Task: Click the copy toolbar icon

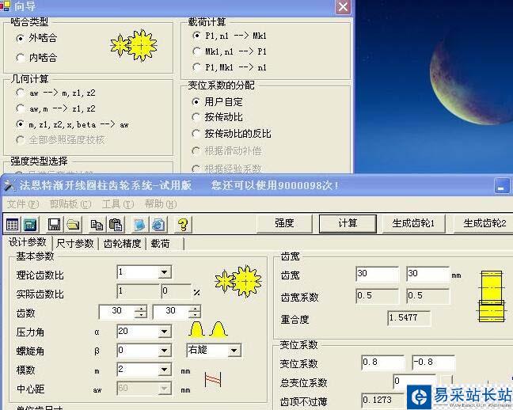Action: [97, 225]
